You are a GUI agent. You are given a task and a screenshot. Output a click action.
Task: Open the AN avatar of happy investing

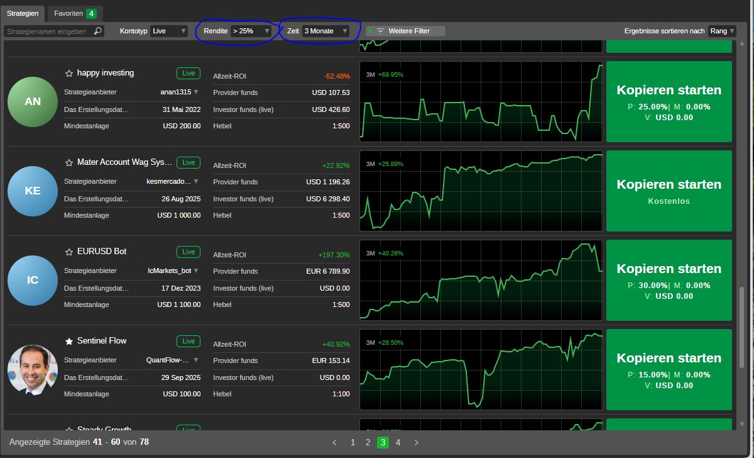click(32, 101)
